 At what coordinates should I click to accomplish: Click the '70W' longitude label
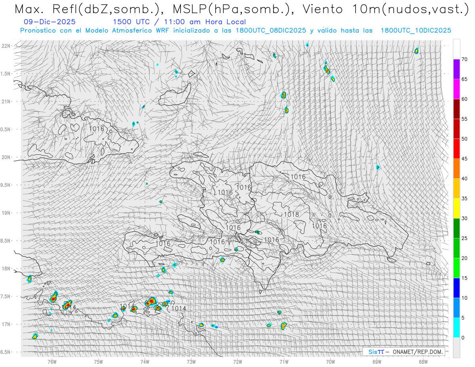coord(331,361)
